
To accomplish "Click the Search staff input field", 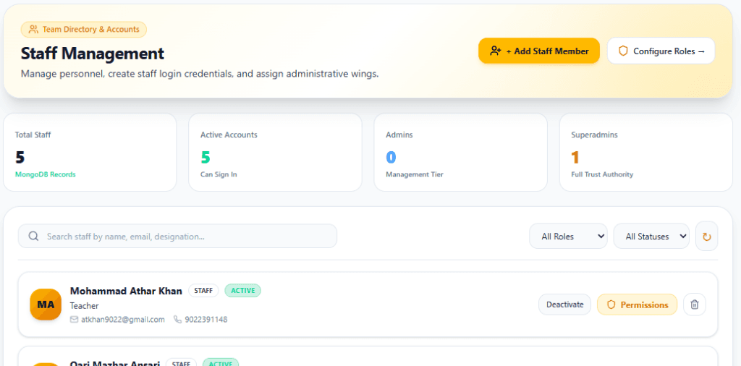I will tap(178, 236).
